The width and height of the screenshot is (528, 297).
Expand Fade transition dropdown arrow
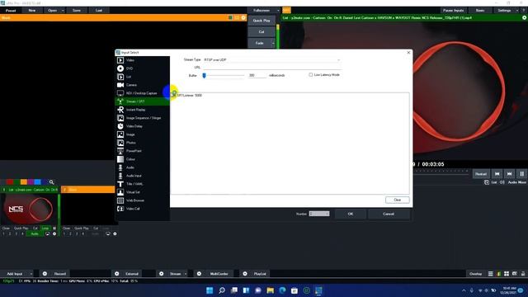(273, 43)
